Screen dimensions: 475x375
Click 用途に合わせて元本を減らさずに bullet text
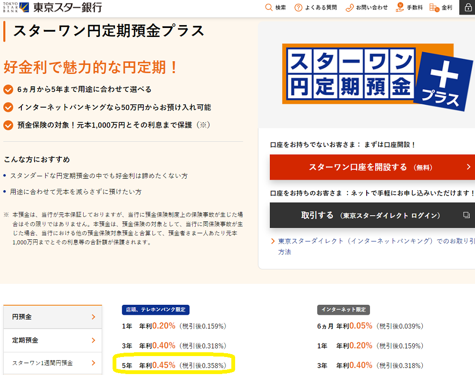(76, 192)
